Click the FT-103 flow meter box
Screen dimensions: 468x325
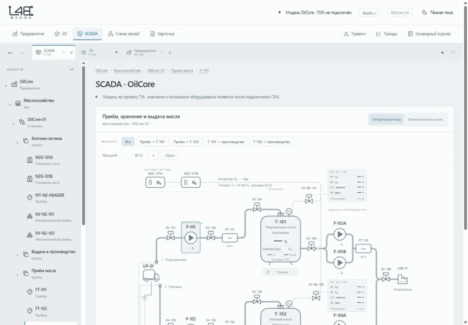click(363, 249)
